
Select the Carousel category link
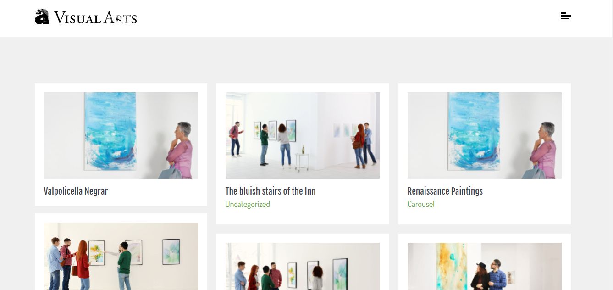pyautogui.click(x=421, y=204)
